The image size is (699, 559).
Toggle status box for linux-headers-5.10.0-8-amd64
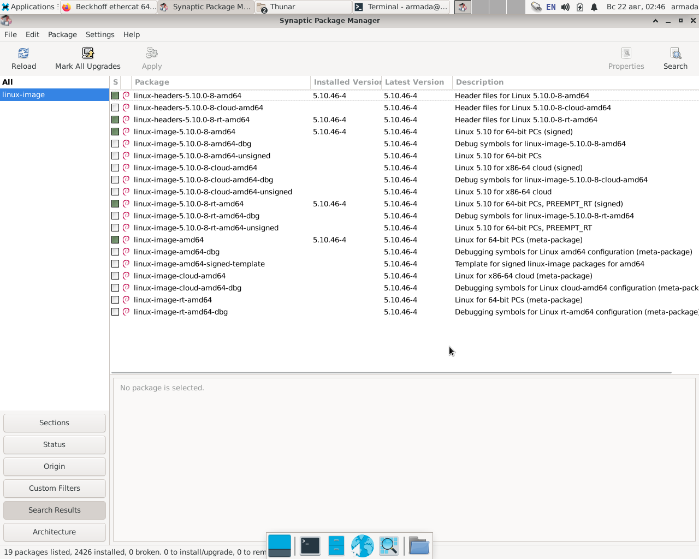tap(115, 96)
